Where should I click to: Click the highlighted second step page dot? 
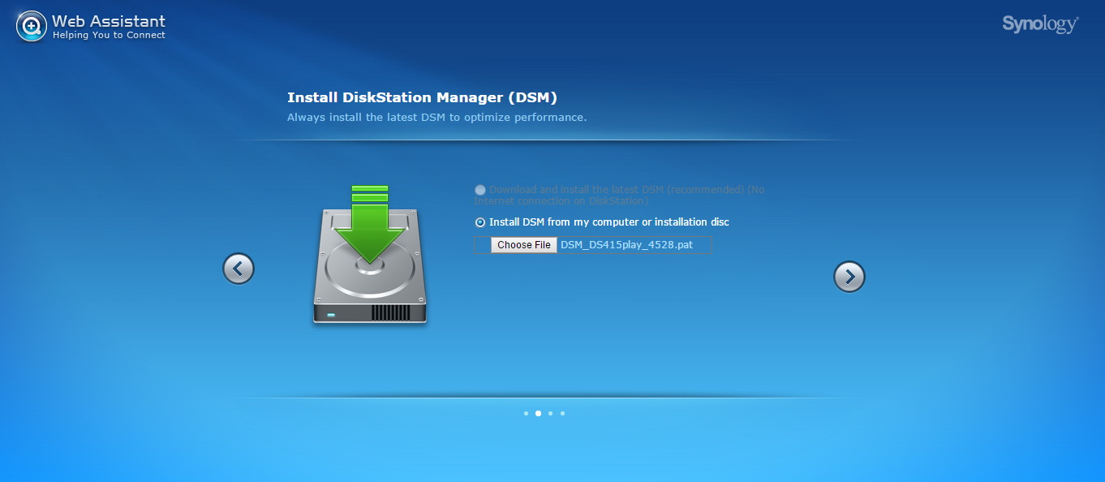pos(538,413)
